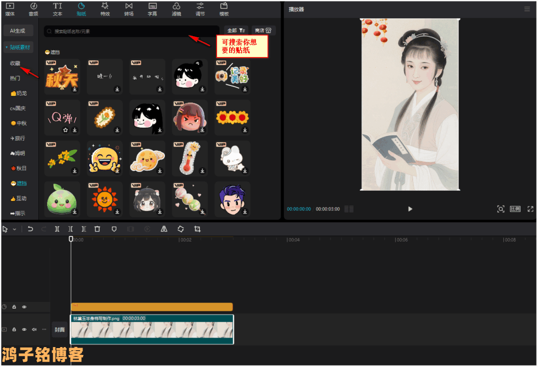Click the 封面 cover button
The height and width of the screenshot is (367, 538).
coord(59,330)
